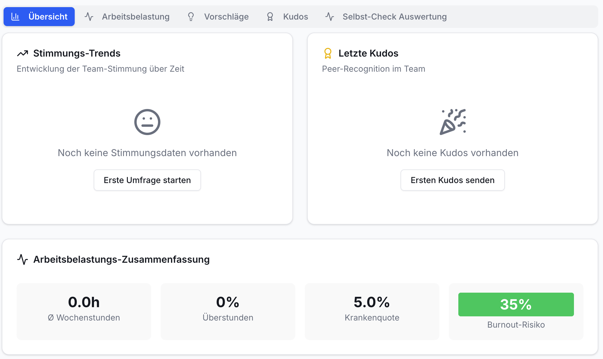
Task: Click the trend arrow icon beside Stimmungs-Trends
Action: (23, 53)
